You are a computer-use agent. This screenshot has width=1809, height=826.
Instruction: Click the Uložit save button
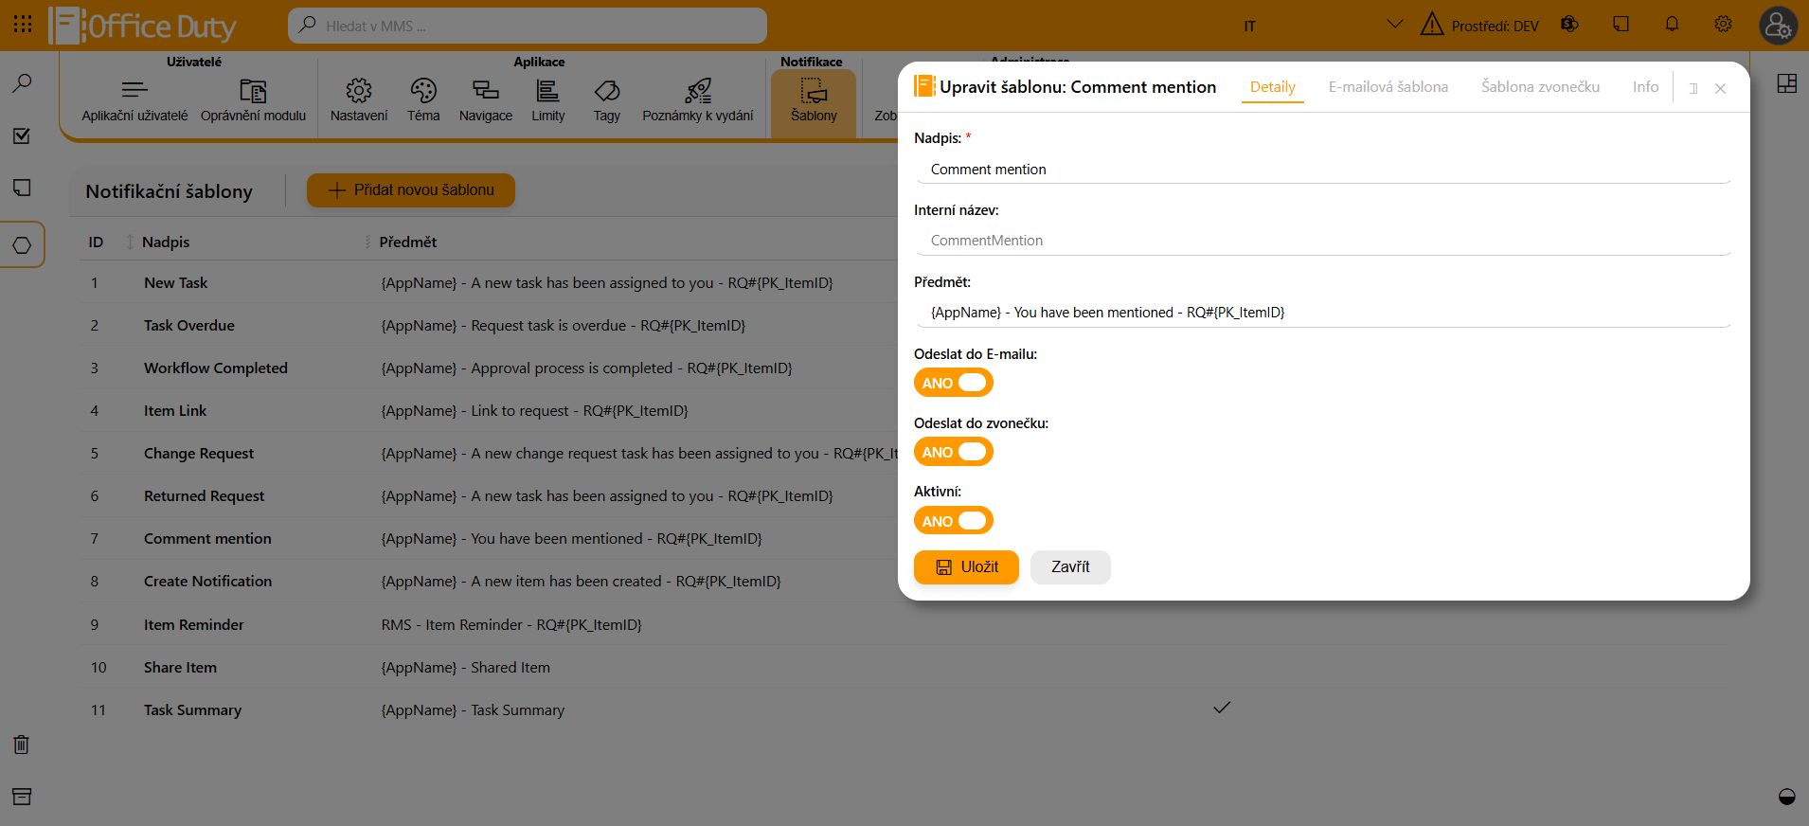point(966,567)
